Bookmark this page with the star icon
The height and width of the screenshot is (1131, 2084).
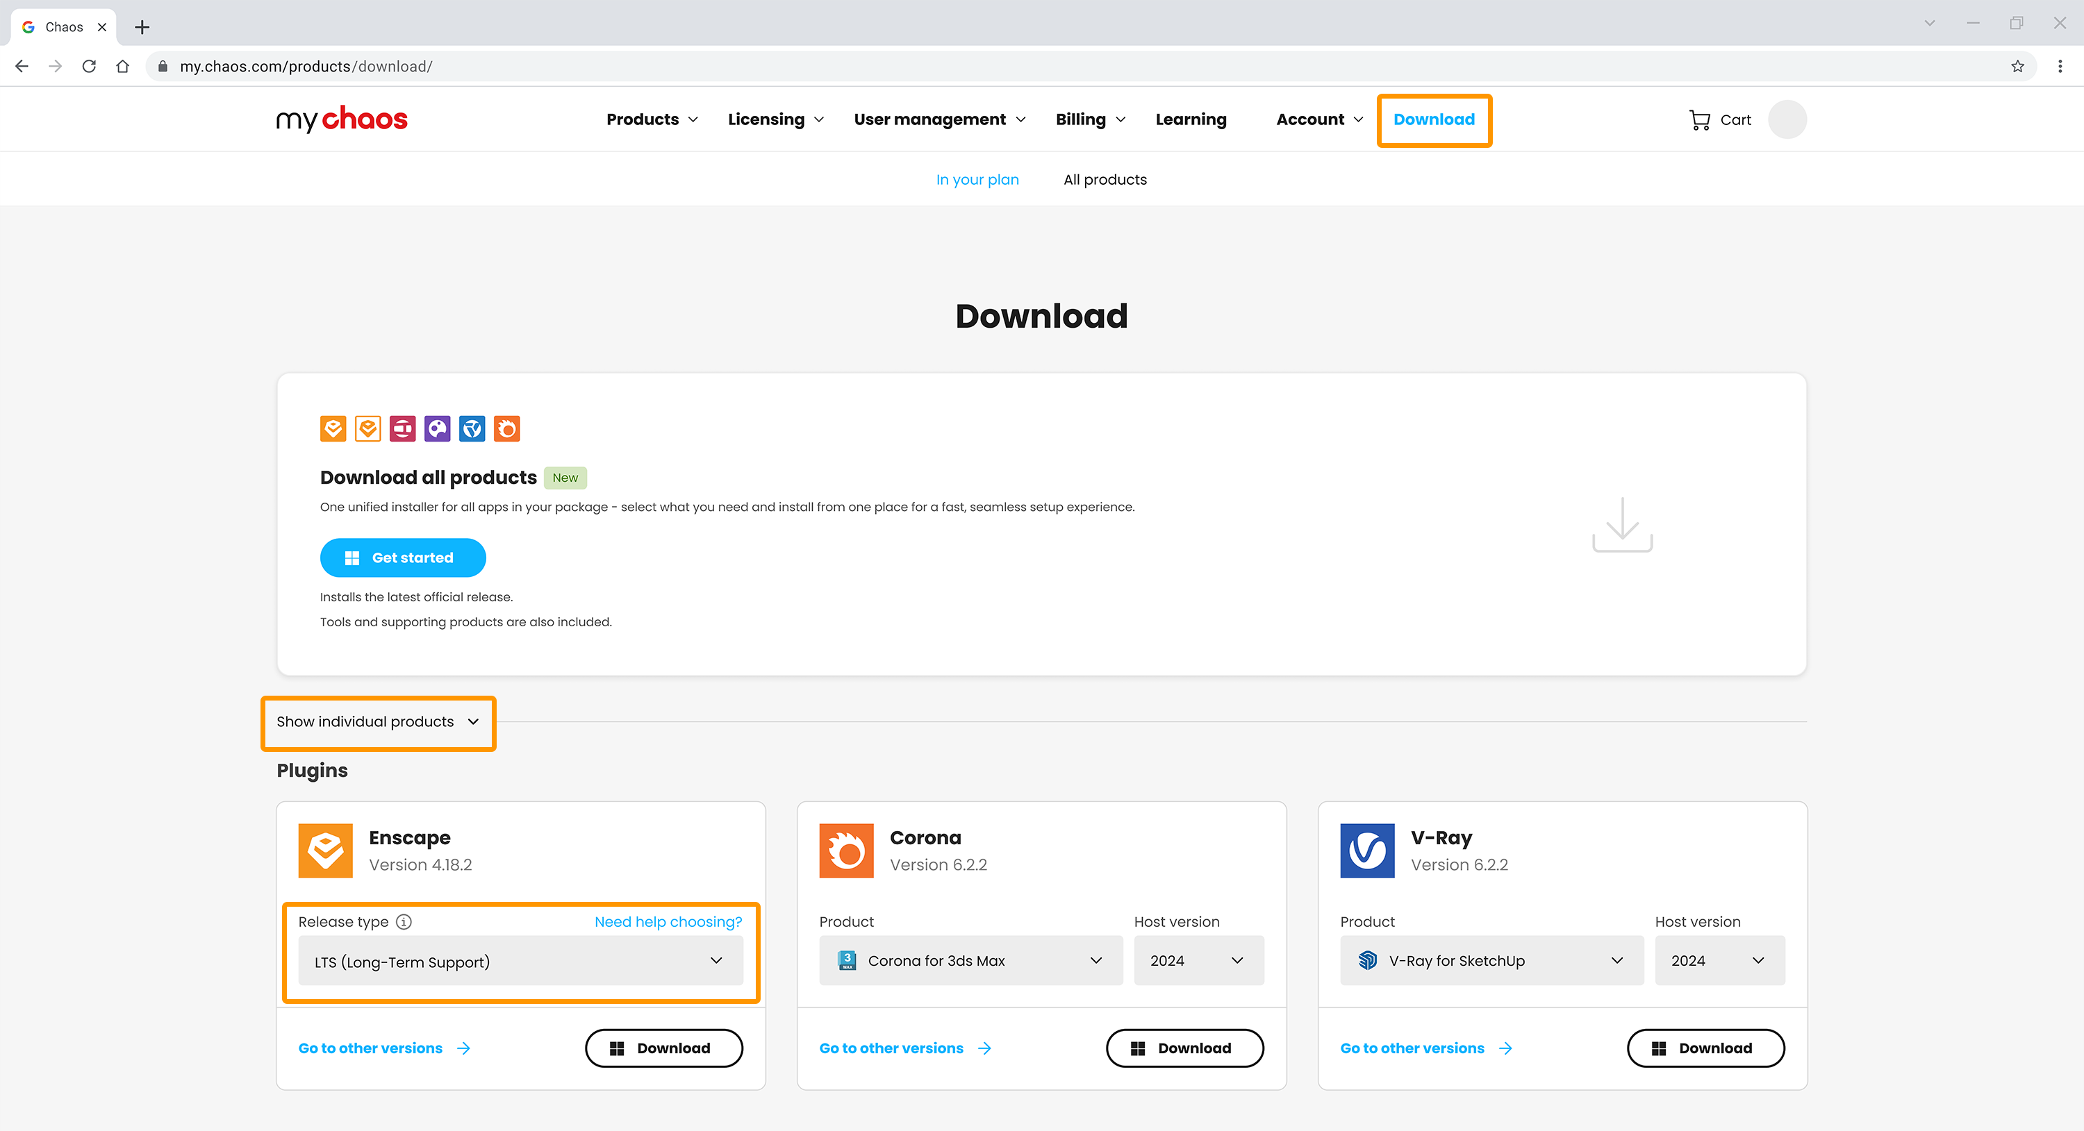point(2018,66)
